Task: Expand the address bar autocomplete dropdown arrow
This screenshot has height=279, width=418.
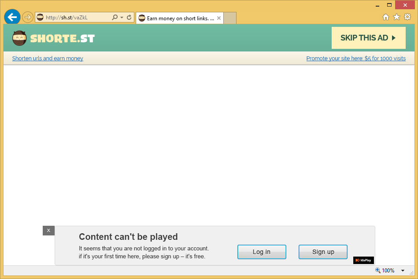Action: [x=122, y=18]
